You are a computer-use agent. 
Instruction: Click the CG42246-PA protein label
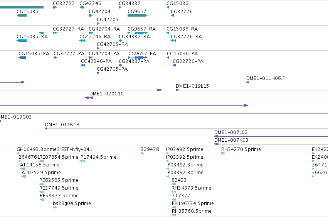[x=96, y=61]
